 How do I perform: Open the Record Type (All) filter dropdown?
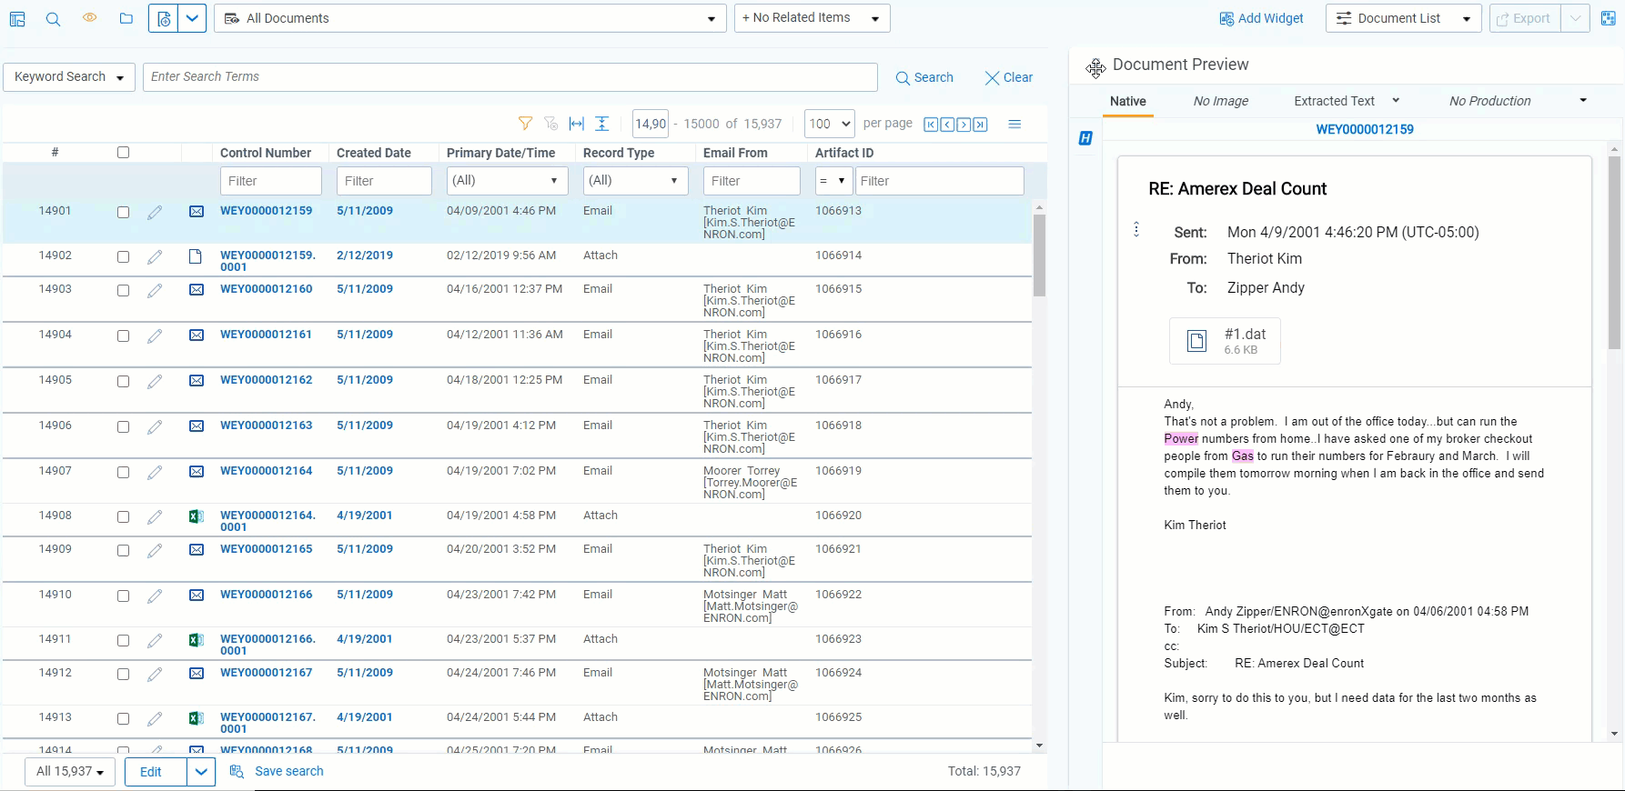tap(635, 181)
